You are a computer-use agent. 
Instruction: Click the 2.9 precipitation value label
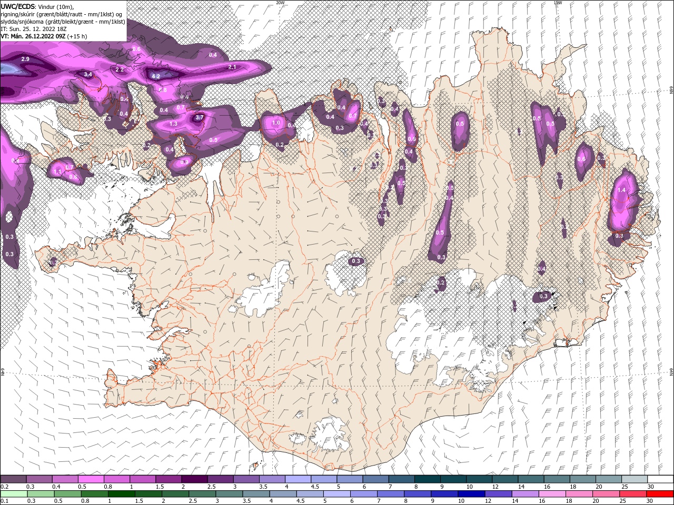coord(25,59)
